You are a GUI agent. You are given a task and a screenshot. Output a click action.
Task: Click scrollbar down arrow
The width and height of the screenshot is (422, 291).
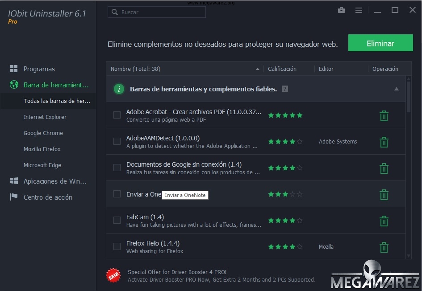(x=409, y=256)
